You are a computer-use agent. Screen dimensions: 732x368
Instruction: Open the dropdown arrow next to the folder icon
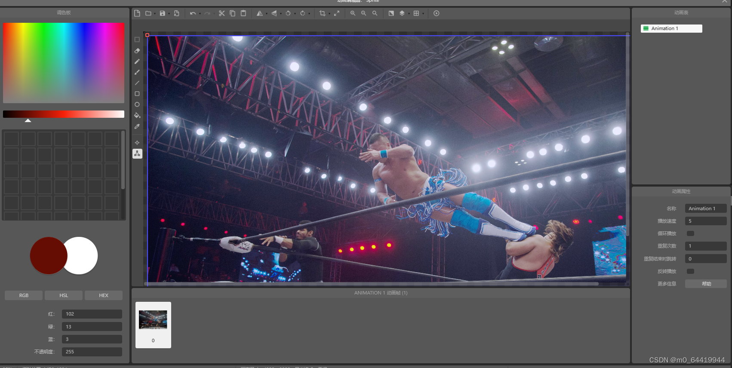[155, 14]
